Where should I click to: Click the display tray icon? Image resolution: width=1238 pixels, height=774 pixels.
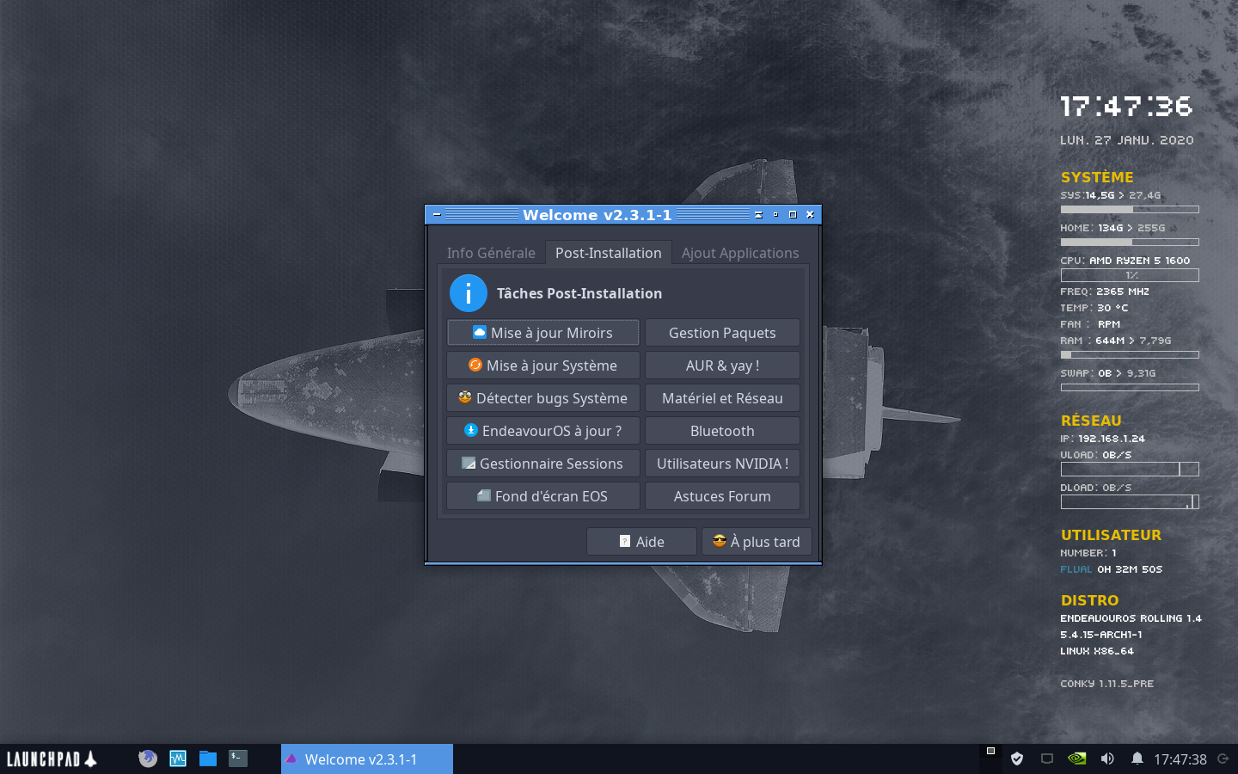1047,759
